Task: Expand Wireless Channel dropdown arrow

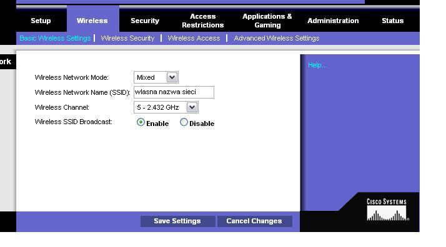Action: (192, 107)
